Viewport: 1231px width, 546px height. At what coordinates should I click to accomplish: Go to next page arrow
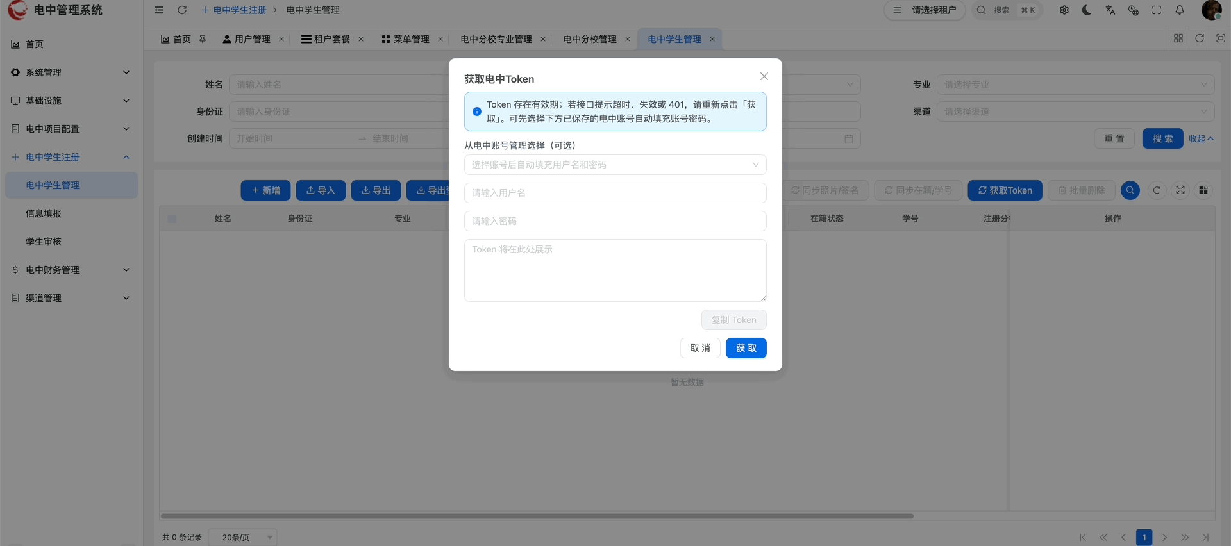click(x=1164, y=538)
